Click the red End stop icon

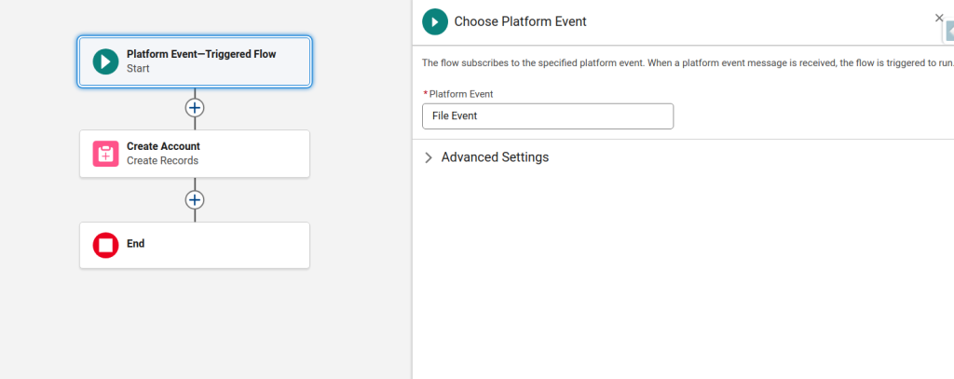(x=106, y=245)
